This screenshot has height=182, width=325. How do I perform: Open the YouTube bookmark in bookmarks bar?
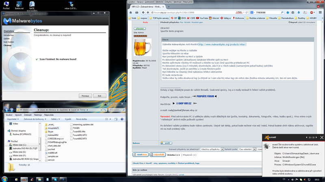coord(202,18)
